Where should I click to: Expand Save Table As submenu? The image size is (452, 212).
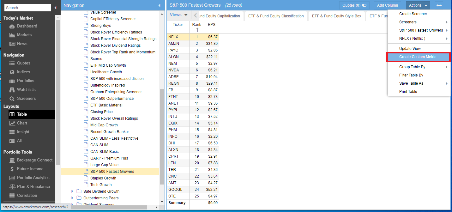point(446,83)
